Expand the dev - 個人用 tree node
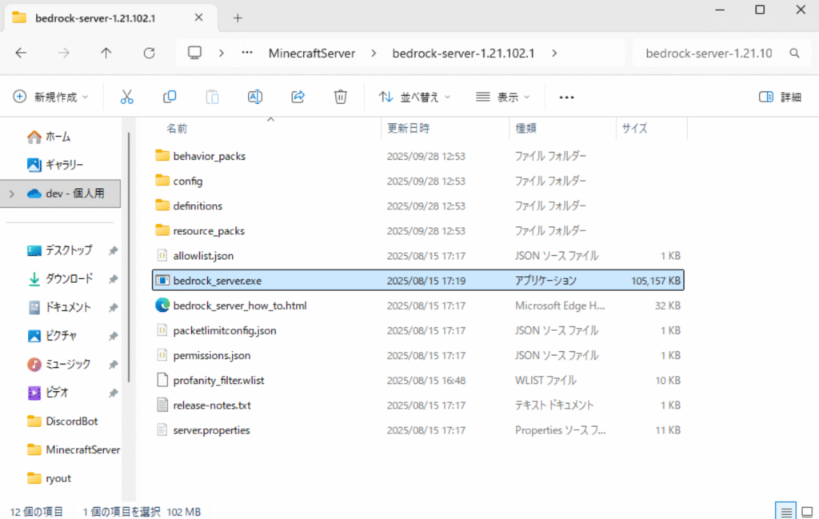Image resolution: width=819 pixels, height=519 pixels. click(x=11, y=194)
